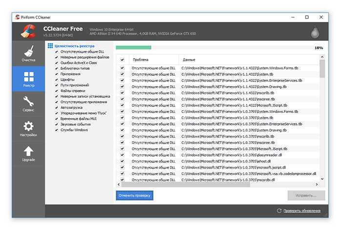
Task: Select path v1.1.4322 System.Drawing.tlb
Action: tap(234, 87)
